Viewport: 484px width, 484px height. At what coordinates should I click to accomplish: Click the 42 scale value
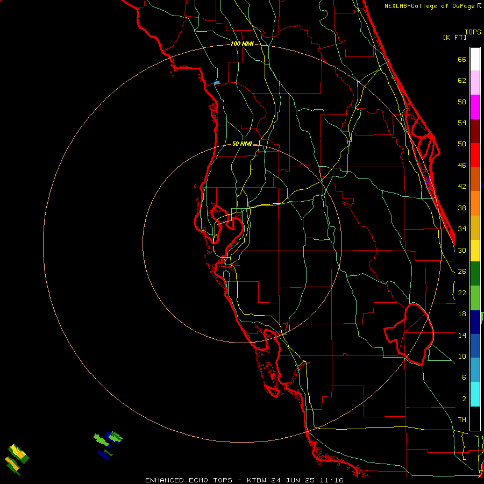462,187
